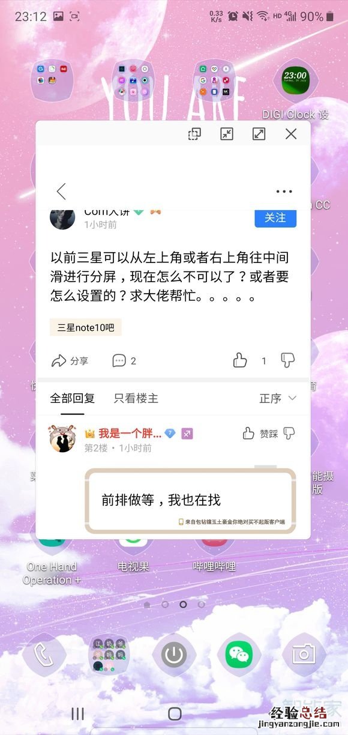348x735 pixels.
Task: Thumbs-down the second floor reply
Action: (289, 433)
